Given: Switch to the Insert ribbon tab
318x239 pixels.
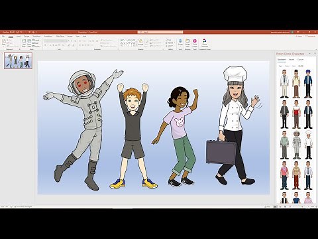Looking at the screenshot, I should tap(19, 36).
